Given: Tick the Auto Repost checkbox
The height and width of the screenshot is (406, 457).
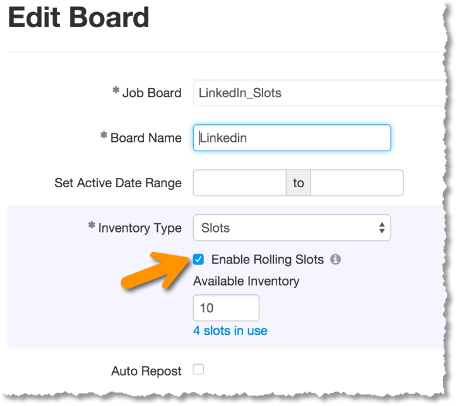Looking at the screenshot, I should click(198, 370).
